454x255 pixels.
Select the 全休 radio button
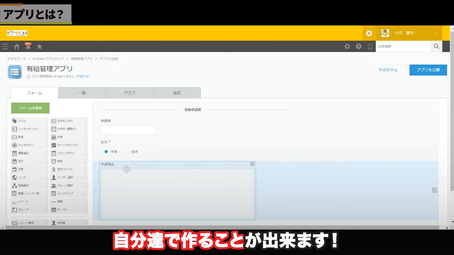pyautogui.click(x=127, y=152)
